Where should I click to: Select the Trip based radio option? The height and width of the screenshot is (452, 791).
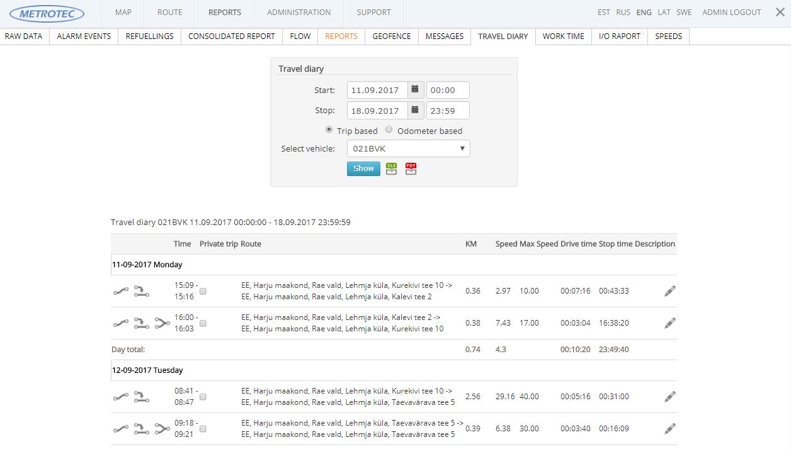329,130
